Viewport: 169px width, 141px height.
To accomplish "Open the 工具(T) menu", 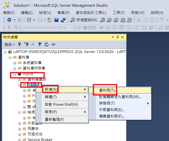I will (119, 13).
